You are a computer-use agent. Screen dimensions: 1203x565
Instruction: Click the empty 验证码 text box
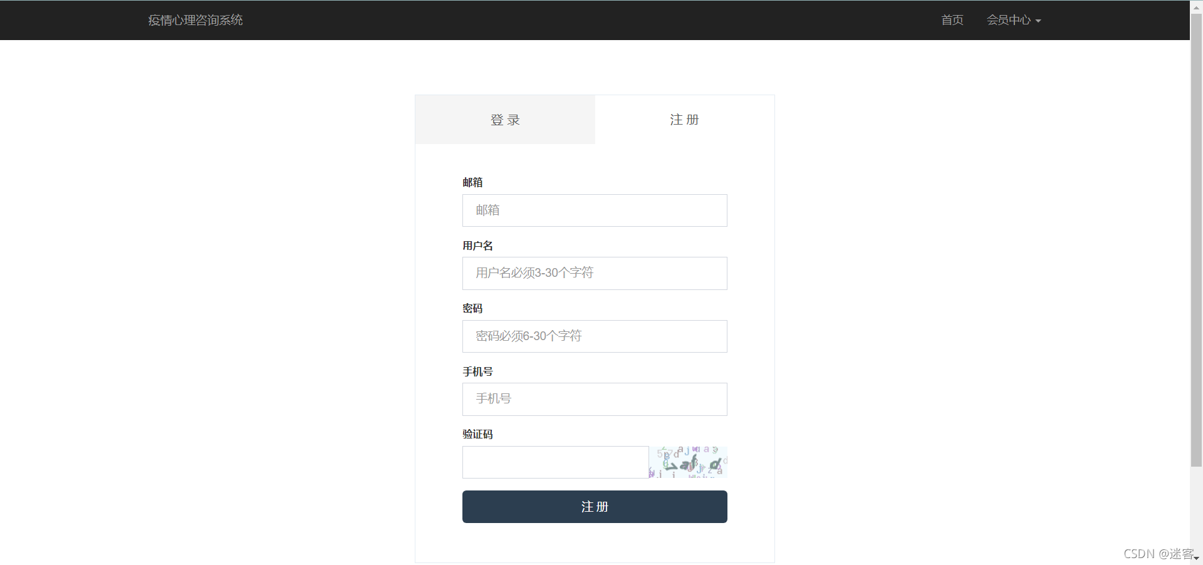555,462
